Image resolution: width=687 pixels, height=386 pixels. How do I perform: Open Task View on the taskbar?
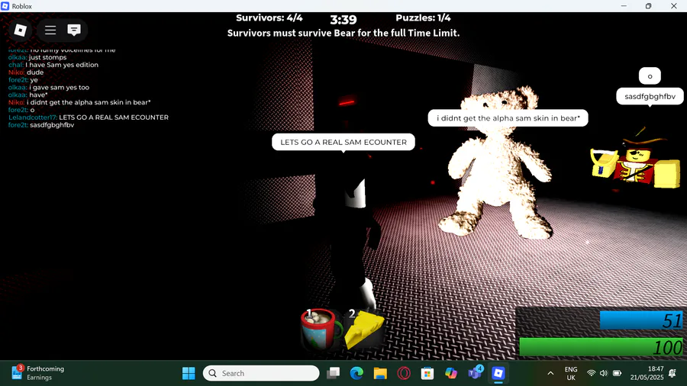(334, 373)
